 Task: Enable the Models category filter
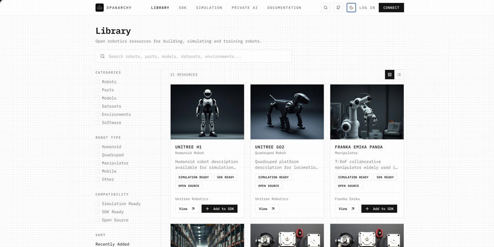[98, 98]
